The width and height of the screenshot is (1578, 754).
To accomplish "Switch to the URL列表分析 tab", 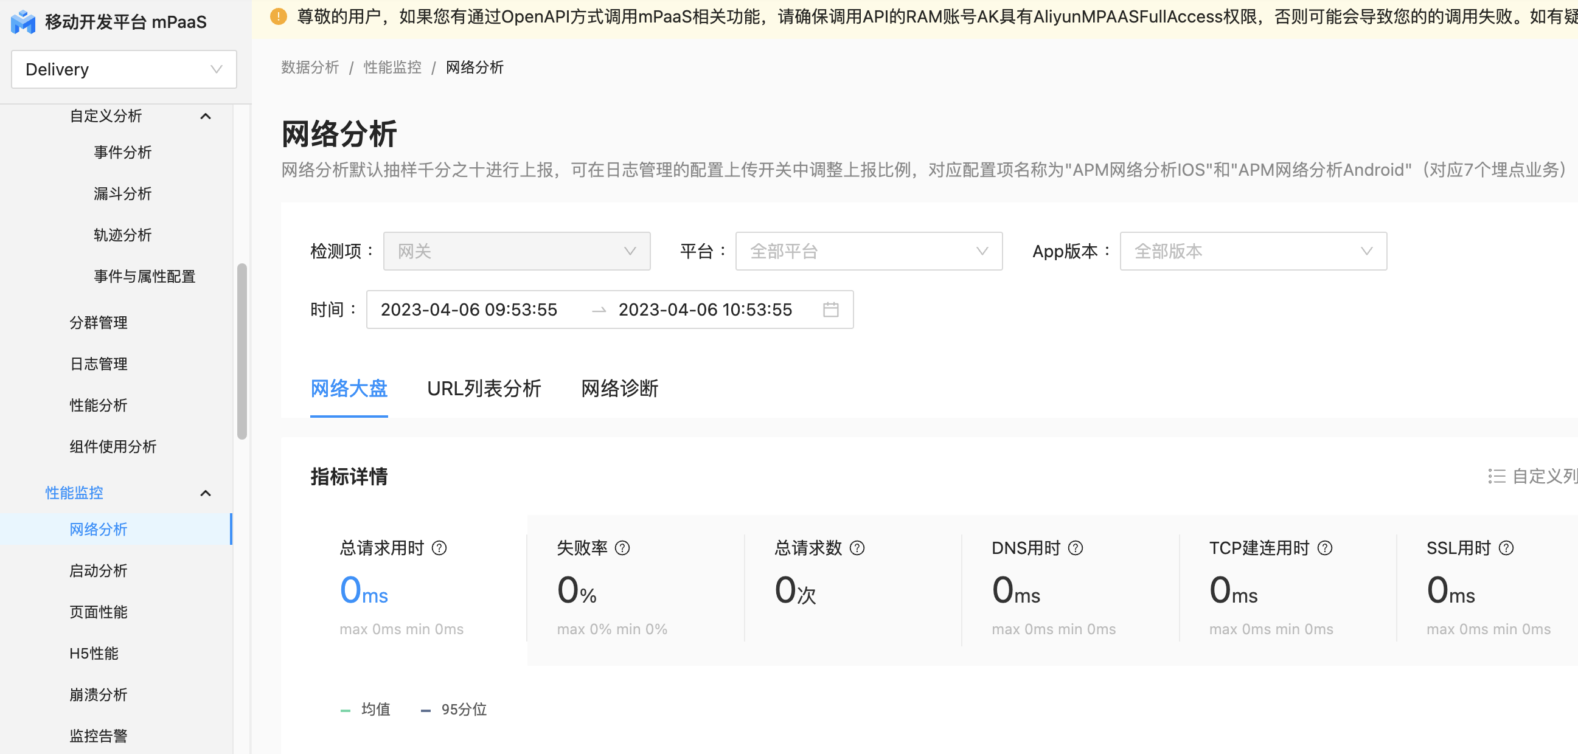I will [x=484, y=389].
